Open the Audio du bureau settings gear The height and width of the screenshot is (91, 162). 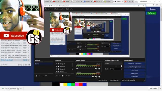(x=99, y=69)
